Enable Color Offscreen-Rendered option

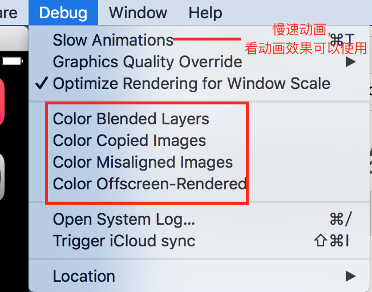[x=149, y=184]
